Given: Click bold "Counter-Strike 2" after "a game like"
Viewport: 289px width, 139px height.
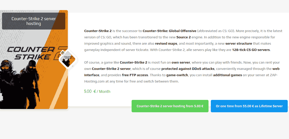Looking at the screenshot, I should pos(133,62).
